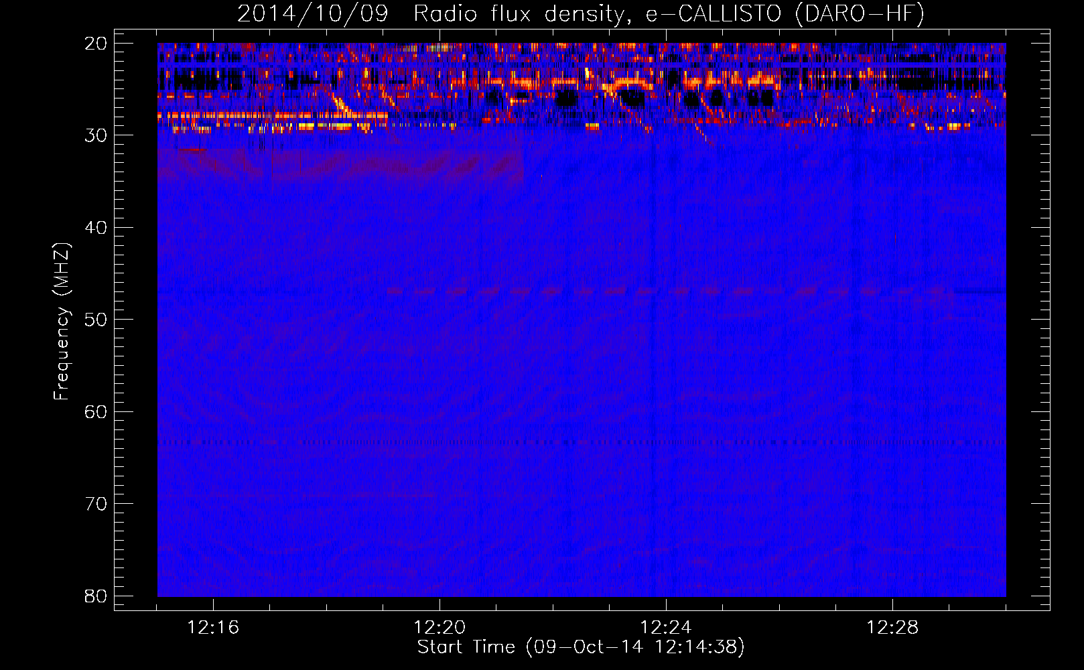Click the plot title 'Radio flux density, e-CALLISTO (DARO-HF)'

669,13
